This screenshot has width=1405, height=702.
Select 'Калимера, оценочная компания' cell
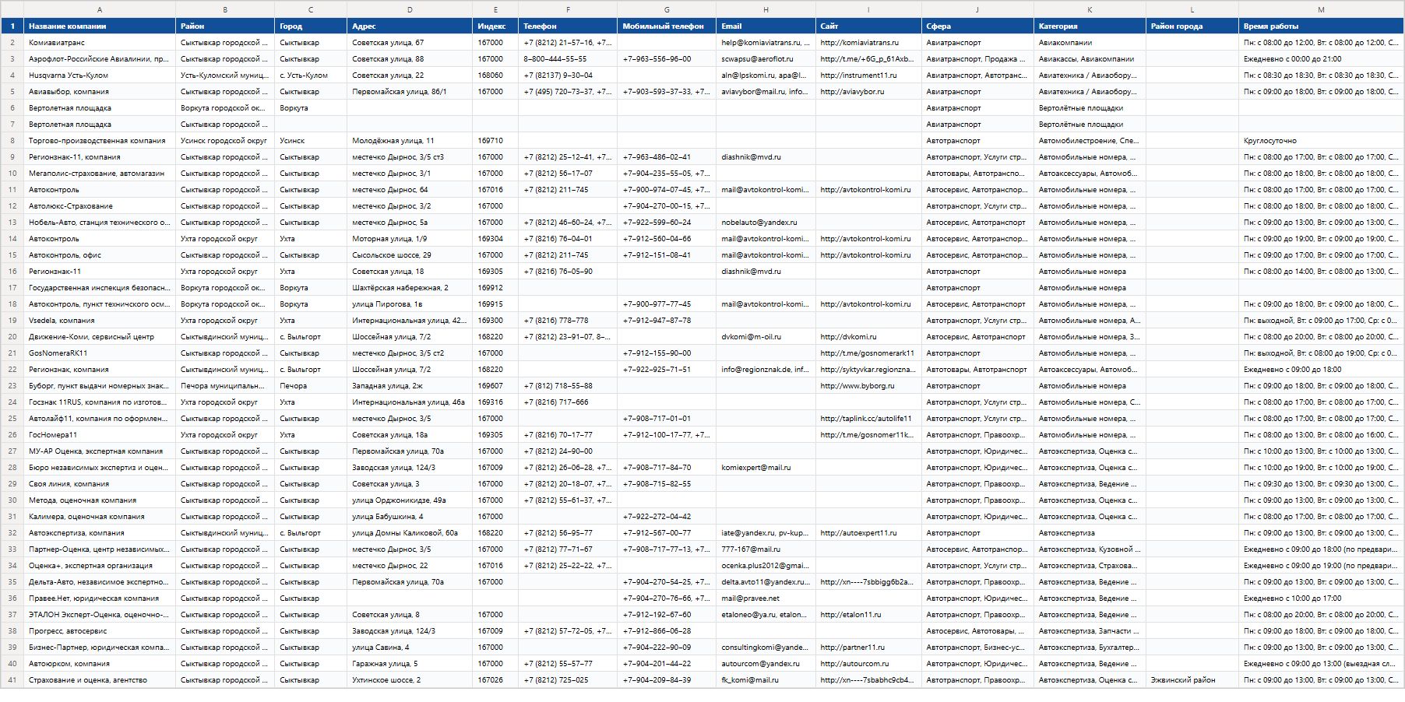point(100,517)
